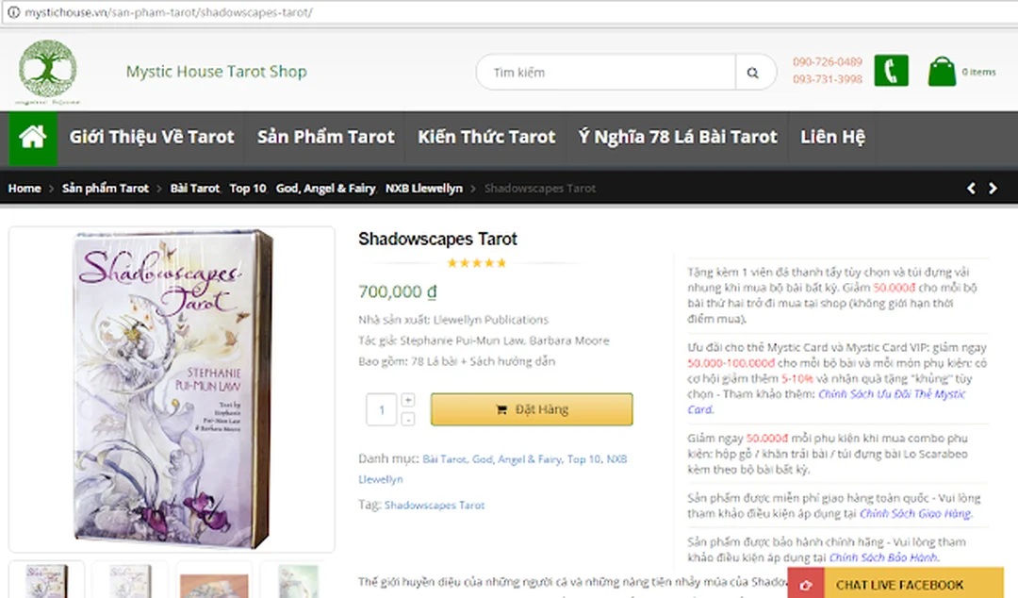
Task: Click Shadowscapes Tarot tag link
Action: (435, 505)
